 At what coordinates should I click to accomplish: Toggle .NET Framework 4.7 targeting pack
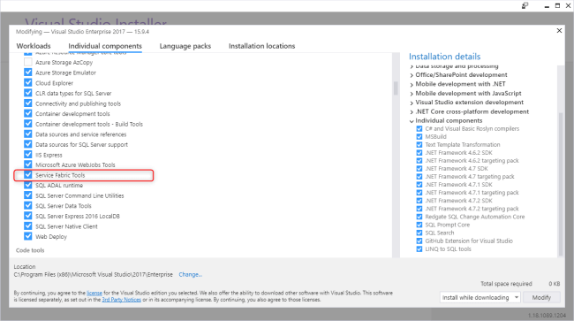pyautogui.click(x=419, y=177)
